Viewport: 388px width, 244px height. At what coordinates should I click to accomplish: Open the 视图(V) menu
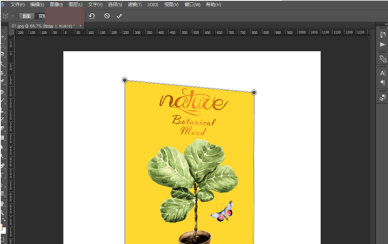click(x=171, y=5)
